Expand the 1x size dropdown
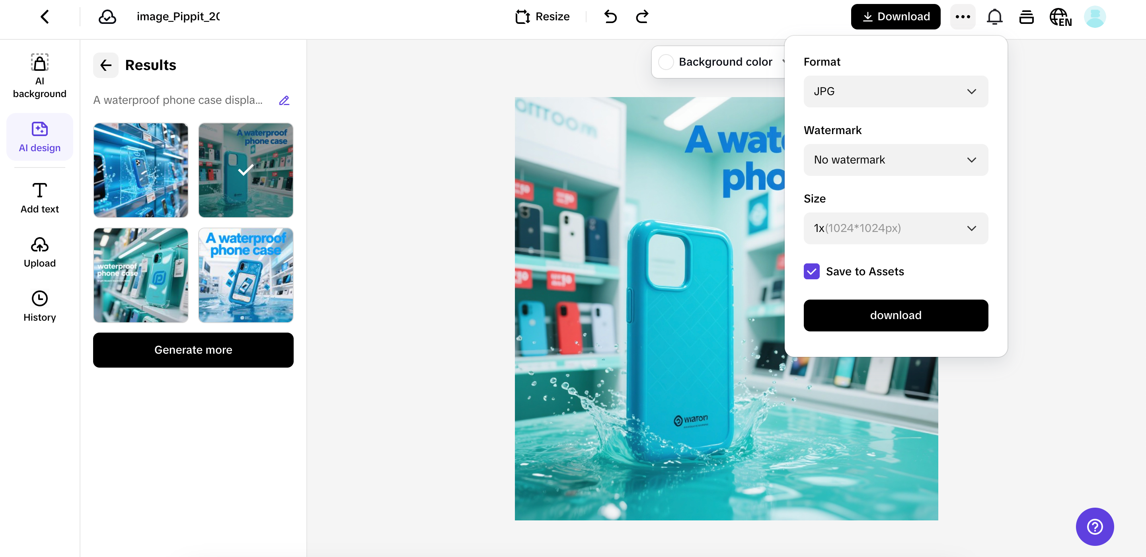The image size is (1146, 557). click(896, 228)
